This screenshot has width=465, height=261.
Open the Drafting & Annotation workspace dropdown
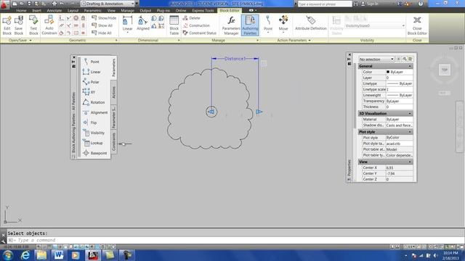tap(108, 4)
